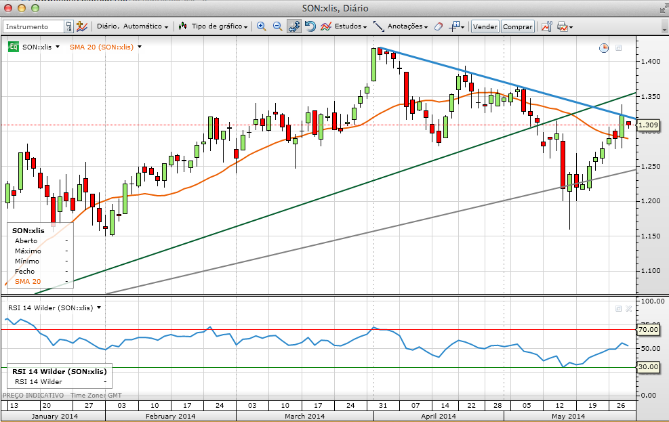Viewport: 669px width, 422px height.
Task: Click the Instrumento input field
Action: tap(33, 26)
